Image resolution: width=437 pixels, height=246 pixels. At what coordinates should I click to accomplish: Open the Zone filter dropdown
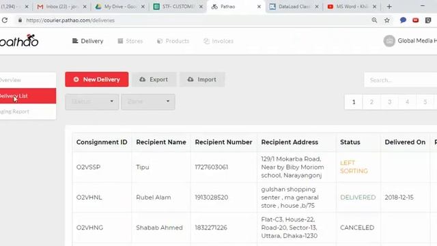point(148,102)
